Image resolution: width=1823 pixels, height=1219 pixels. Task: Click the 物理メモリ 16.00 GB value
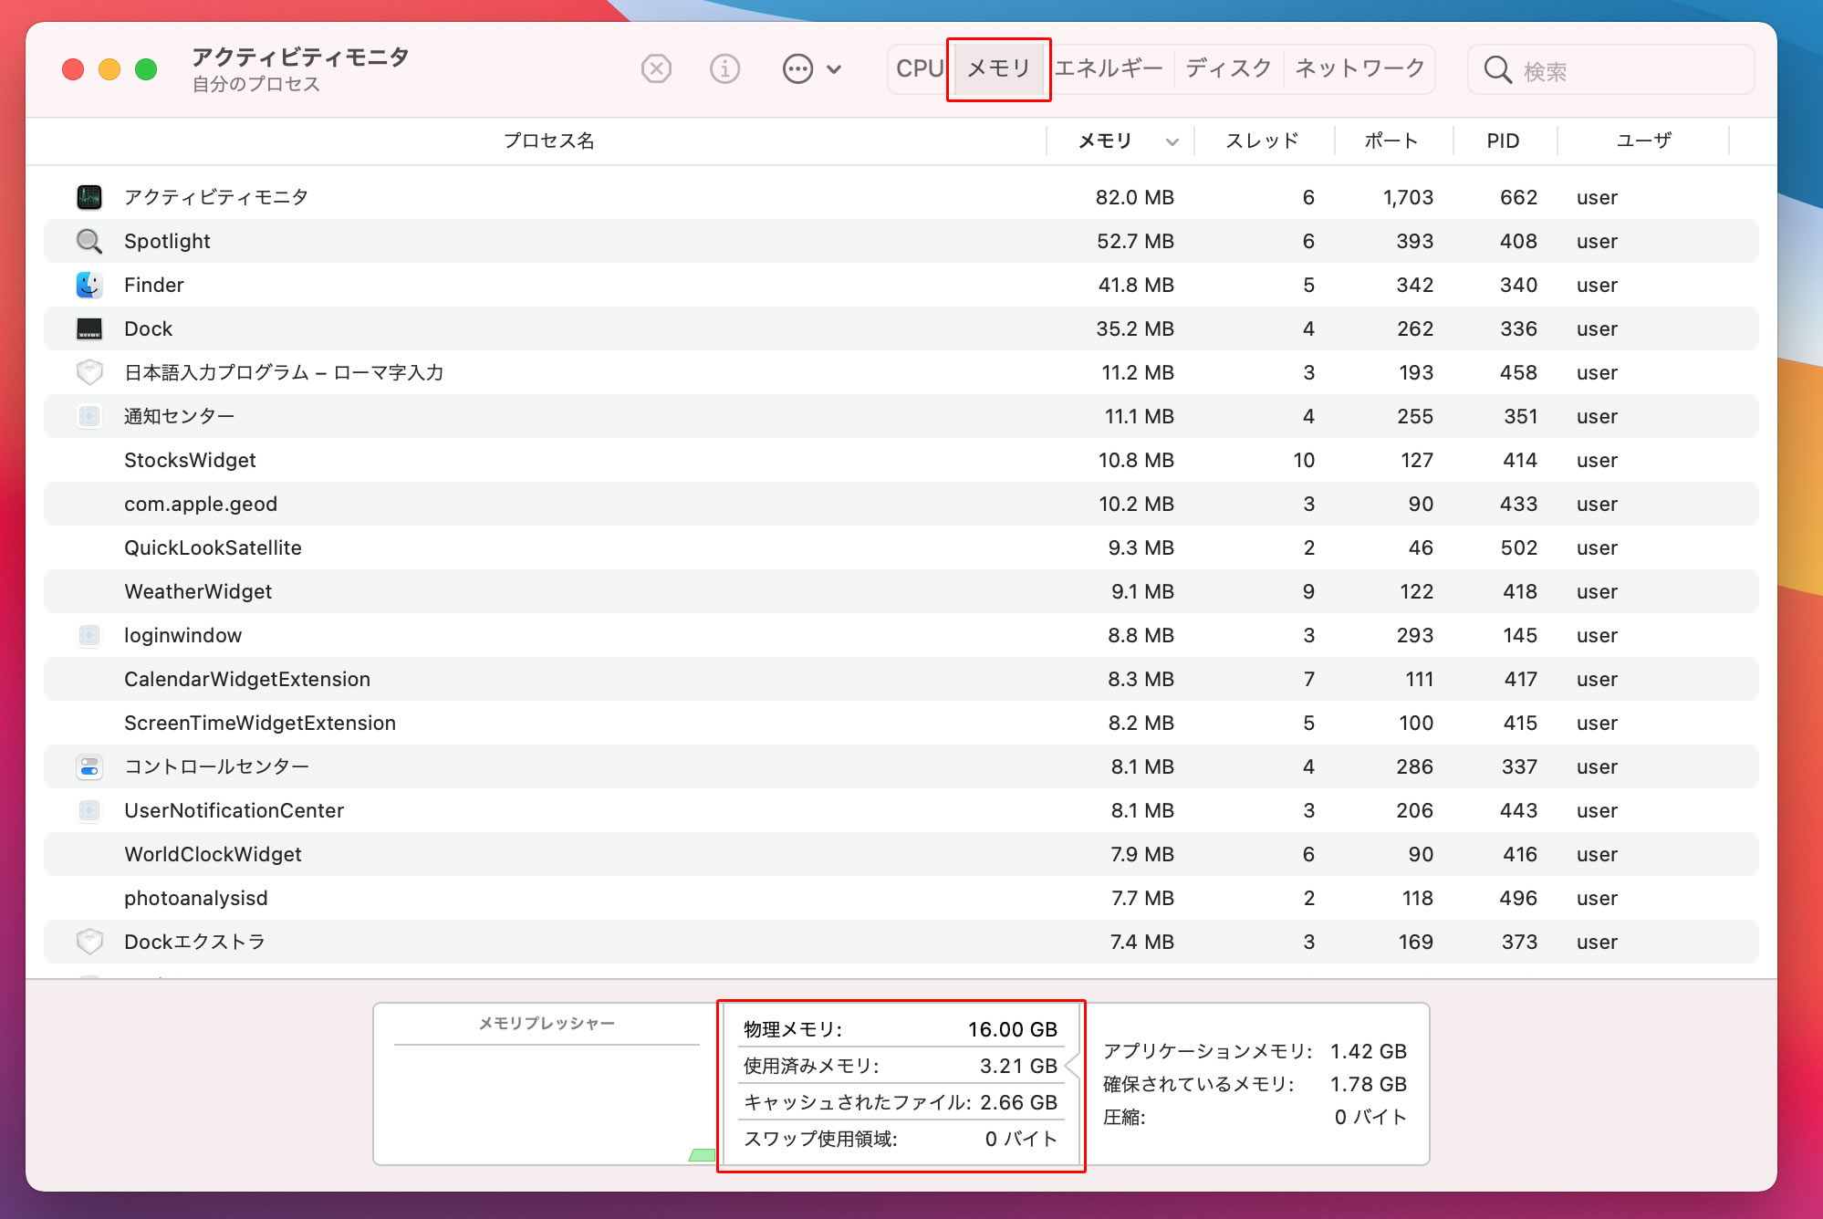point(1012,1029)
